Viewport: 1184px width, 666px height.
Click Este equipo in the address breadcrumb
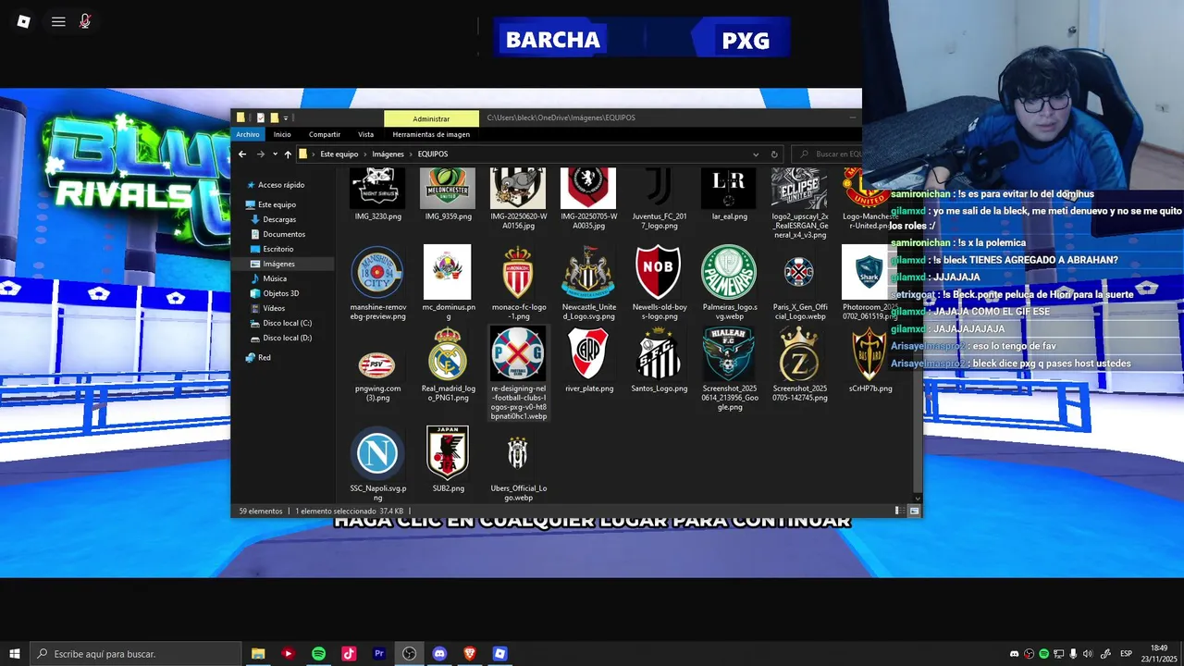coord(339,154)
